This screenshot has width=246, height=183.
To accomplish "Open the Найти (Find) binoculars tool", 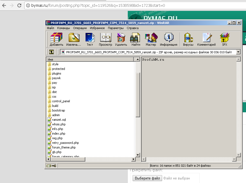I will pyautogui.click(x=136, y=39).
